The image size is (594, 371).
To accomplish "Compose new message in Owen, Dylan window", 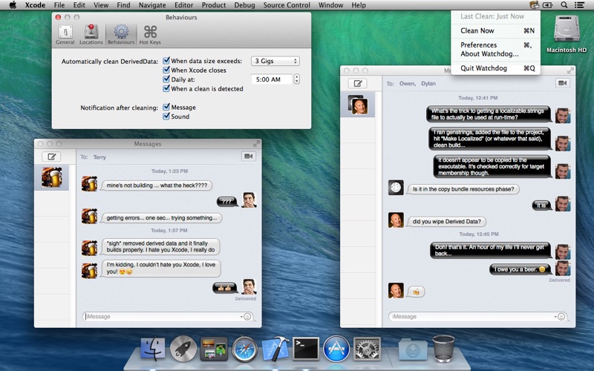I will [358, 83].
